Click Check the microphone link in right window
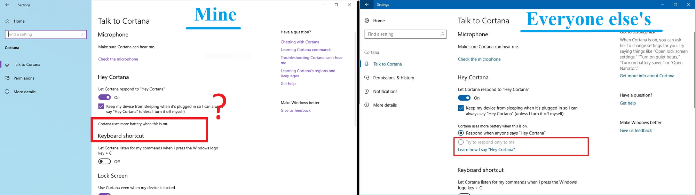Image resolution: width=696 pixels, height=195 pixels. pos(479,59)
